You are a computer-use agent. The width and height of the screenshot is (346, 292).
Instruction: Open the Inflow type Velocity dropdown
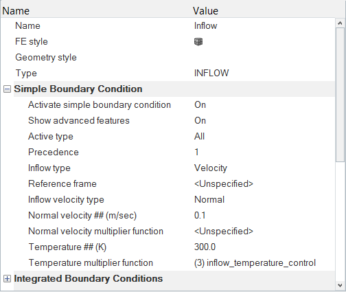[211, 168]
